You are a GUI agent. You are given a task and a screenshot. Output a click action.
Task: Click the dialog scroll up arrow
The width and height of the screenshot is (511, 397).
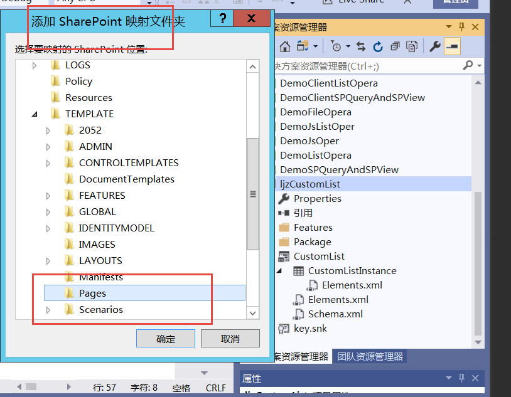coord(253,66)
